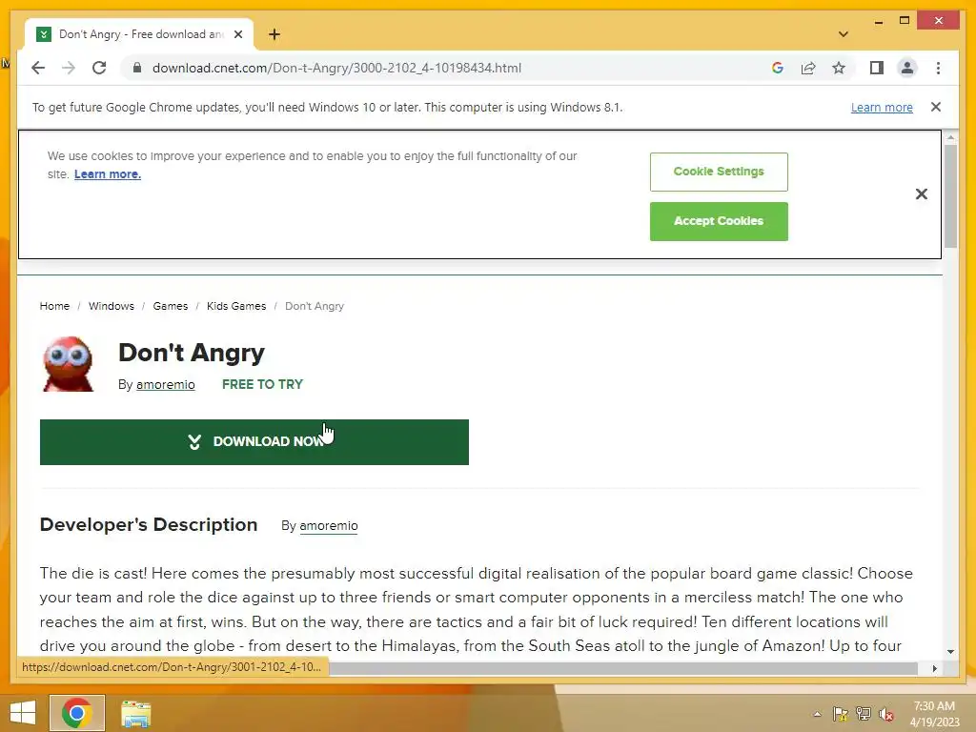
Task: Open Chrome's three-dot menu
Action: pyautogui.click(x=938, y=68)
